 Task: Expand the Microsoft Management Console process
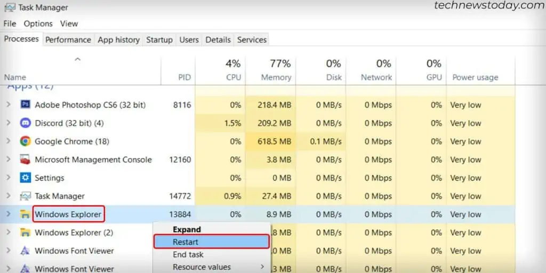tap(9, 159)
